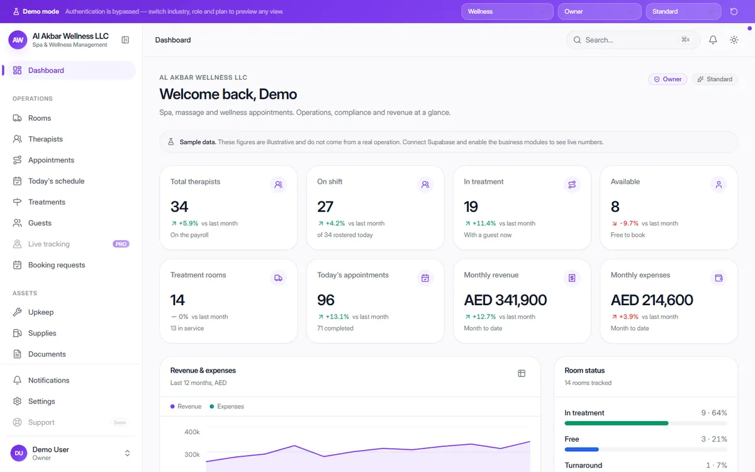Click the On shift card icon
This screenshot has width=755, height=472.
tap(425, 184)
